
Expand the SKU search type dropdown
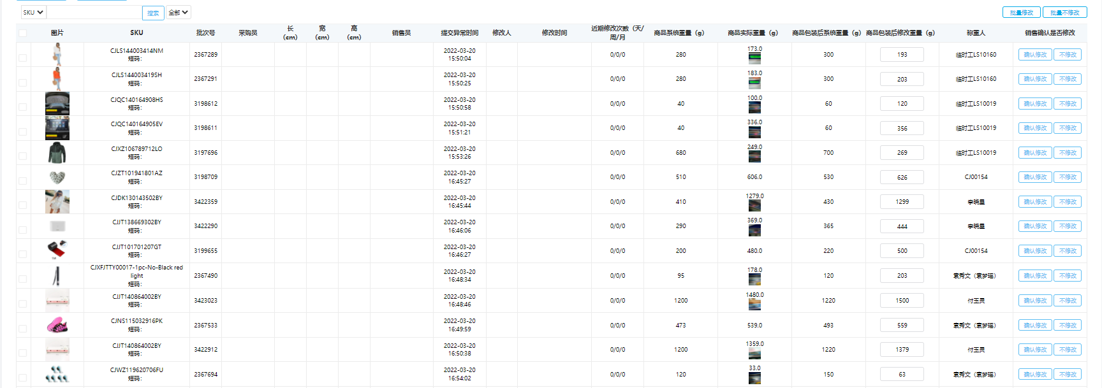33,12
